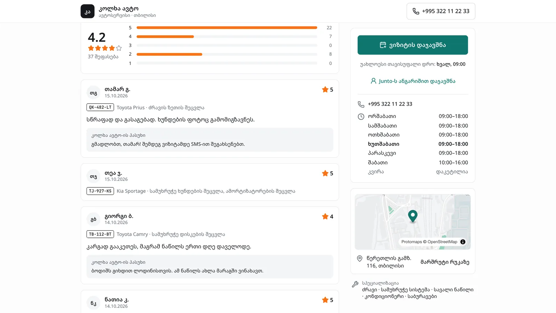Click phone icon next to sidebar number
This screenshot has height=313, width=556.
(361, 104)
